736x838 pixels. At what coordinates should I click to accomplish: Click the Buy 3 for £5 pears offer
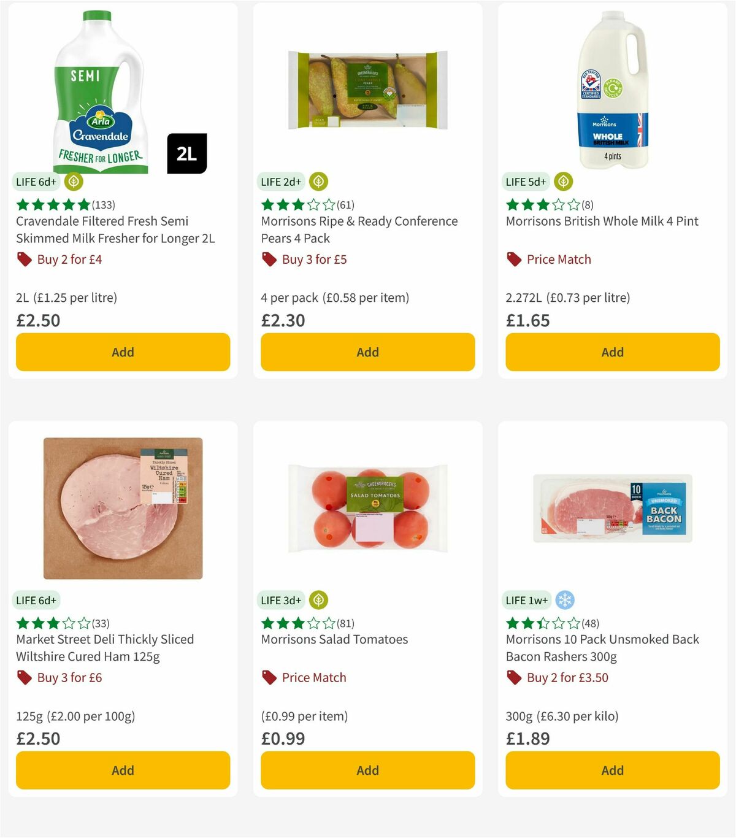pyautogui.click(x=314, y=259)
